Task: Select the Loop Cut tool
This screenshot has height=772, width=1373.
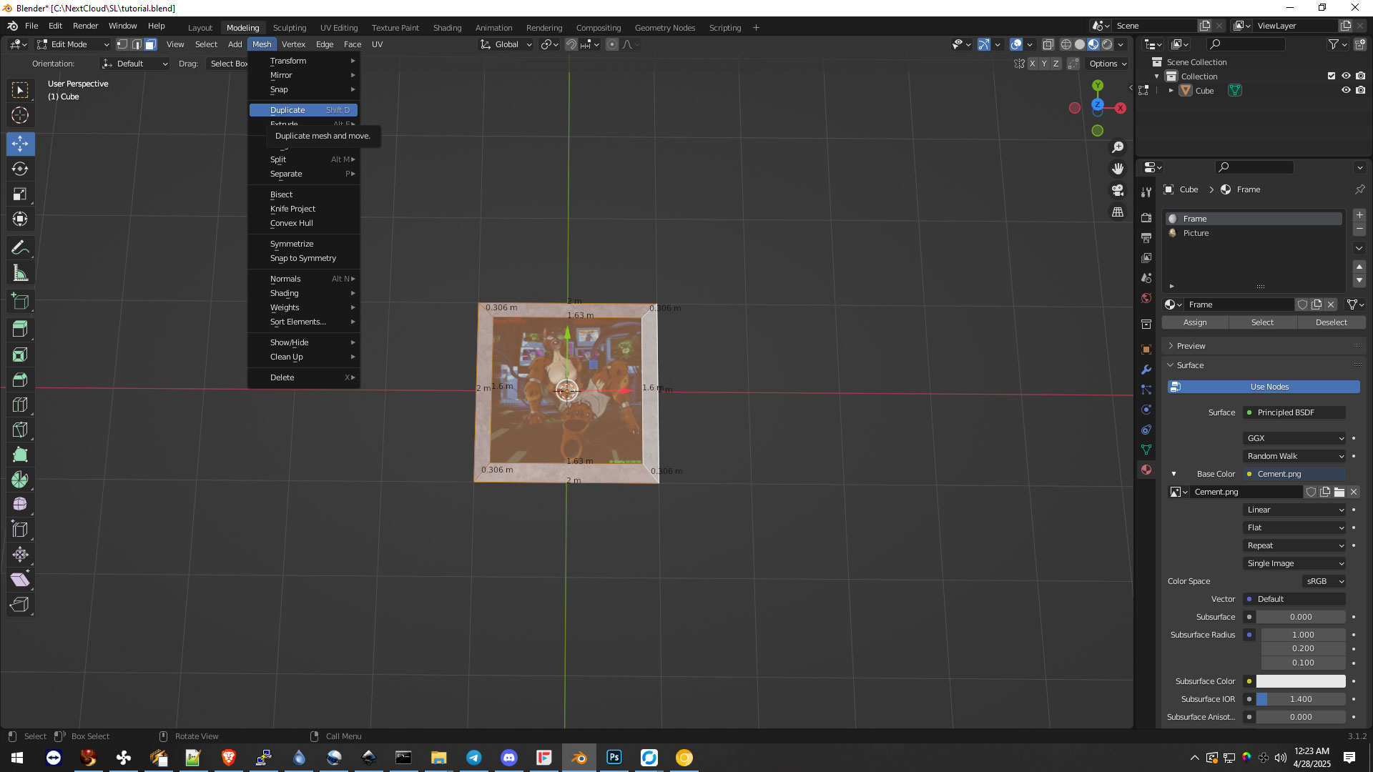Action: (x=20, y=405)
